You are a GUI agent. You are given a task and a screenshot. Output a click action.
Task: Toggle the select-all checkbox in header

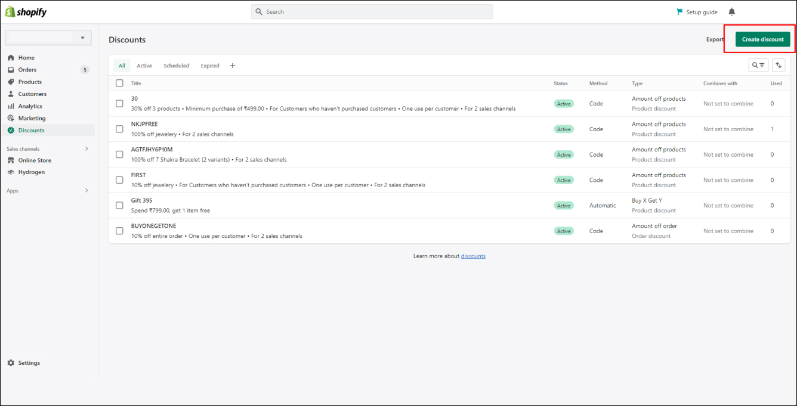(119, 83)
